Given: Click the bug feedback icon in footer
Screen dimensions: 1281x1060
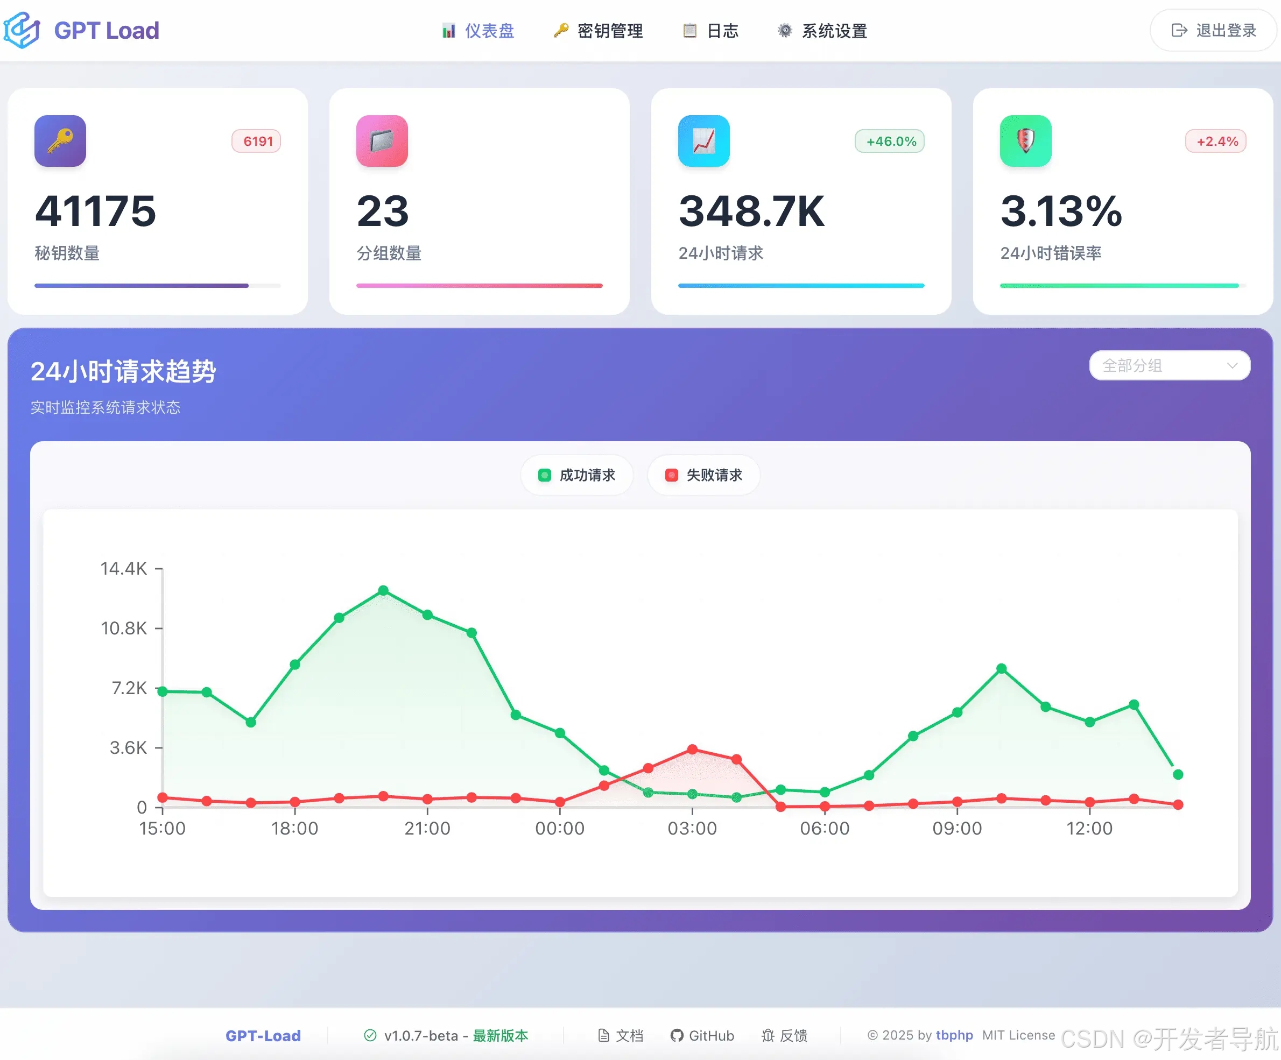Looking at the screenshot, I should click(768, 1035).
